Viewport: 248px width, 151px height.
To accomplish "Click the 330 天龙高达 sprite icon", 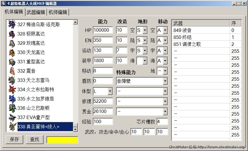I will [12, 52].
